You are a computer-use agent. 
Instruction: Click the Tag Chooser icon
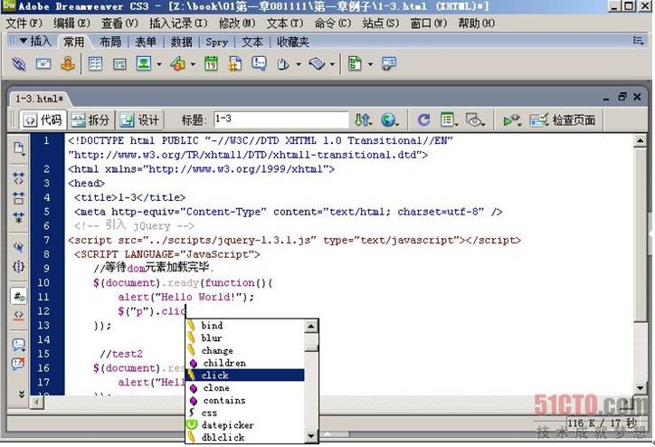[389, 64]
